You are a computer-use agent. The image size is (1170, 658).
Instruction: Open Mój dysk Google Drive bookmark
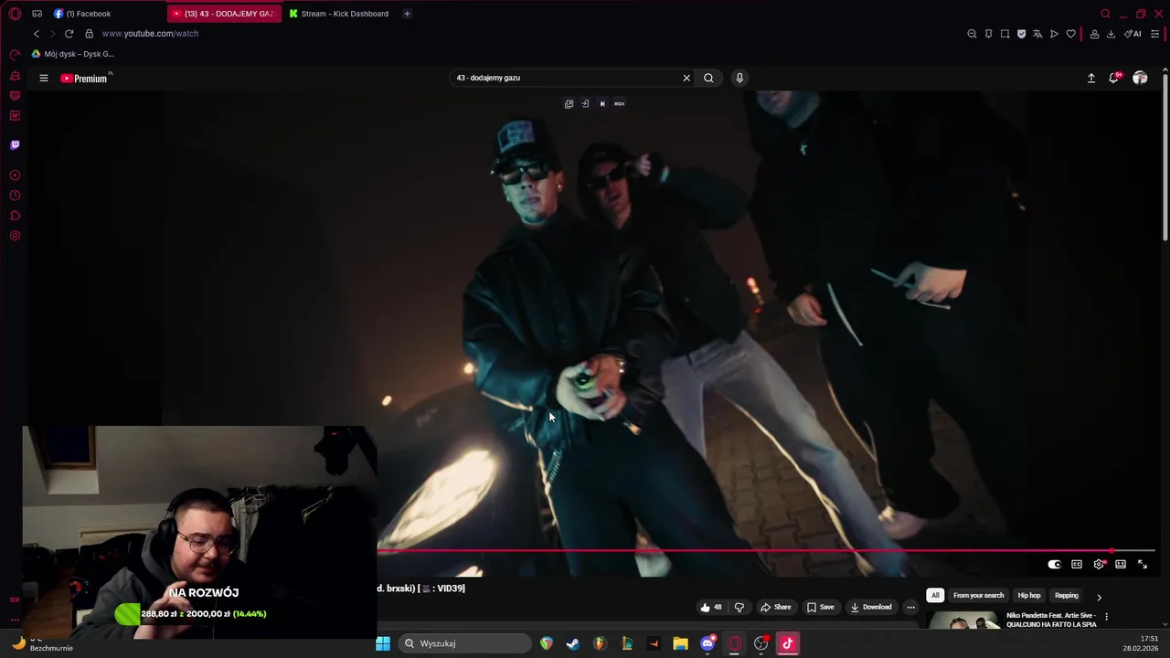click(73, 54)
